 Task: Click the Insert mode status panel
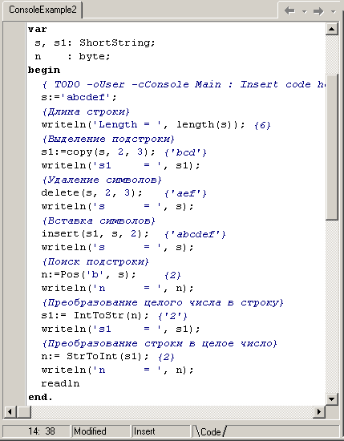[x=161, y=431]
